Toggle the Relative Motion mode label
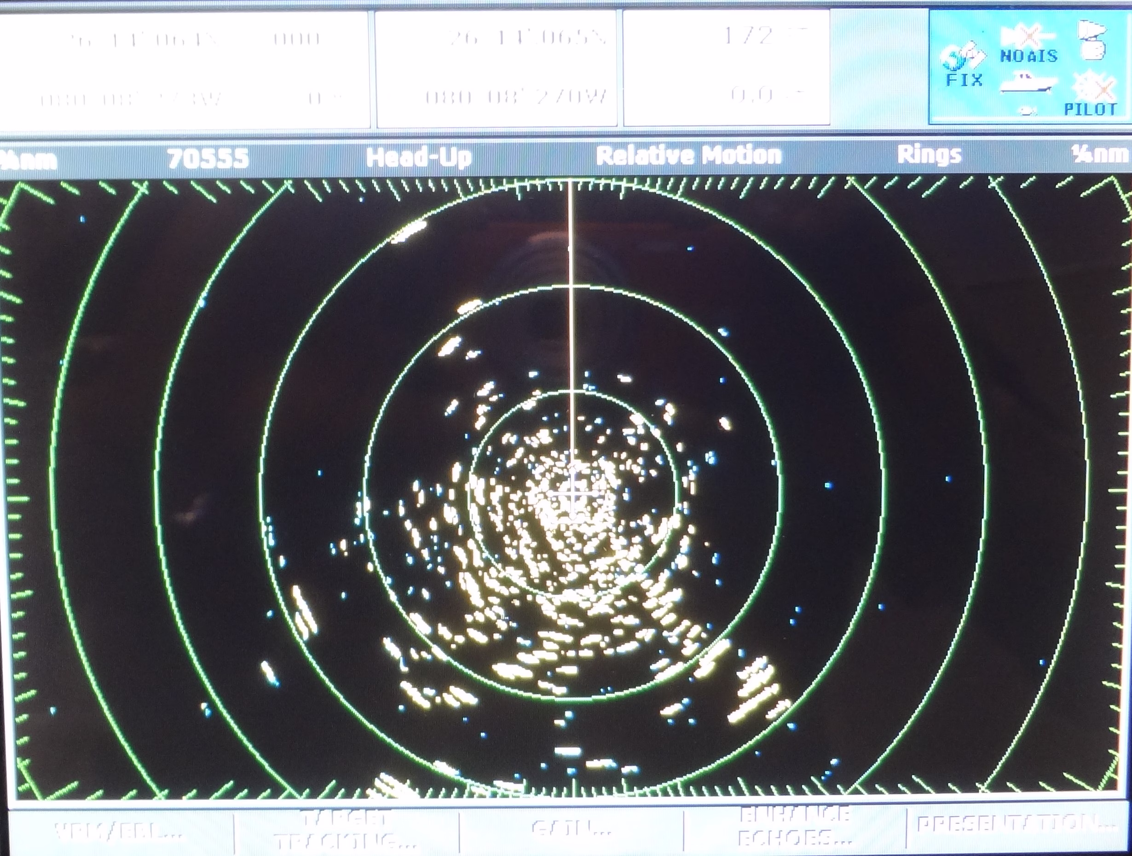Screen dimensions: 1132x856 click(x=689, y=156)
